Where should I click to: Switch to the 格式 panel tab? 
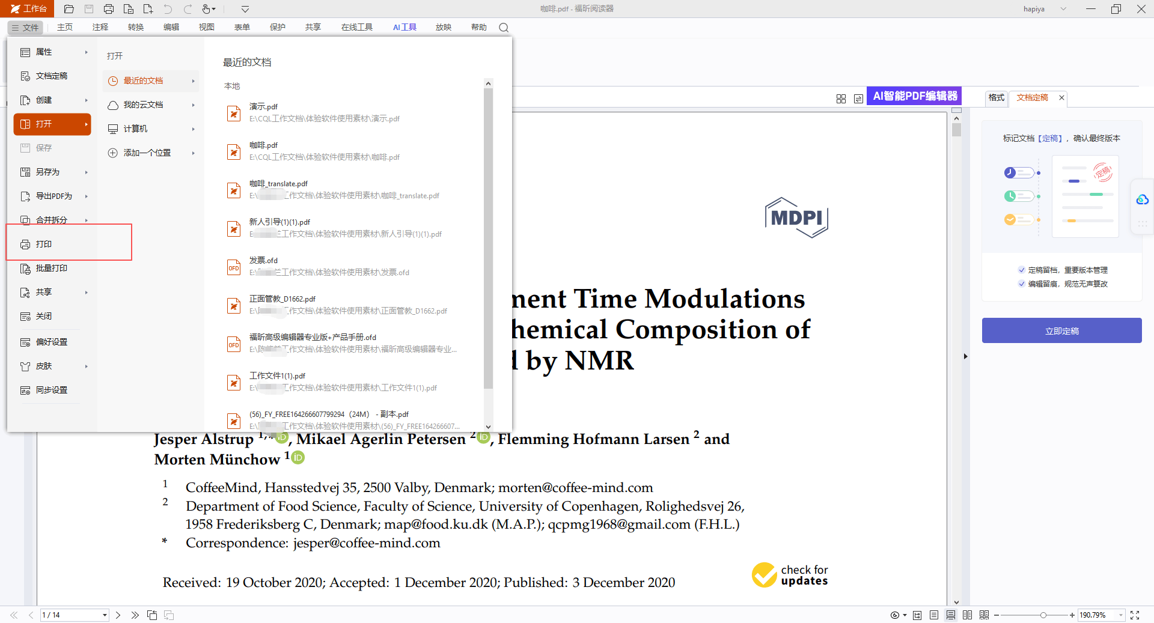996,97
